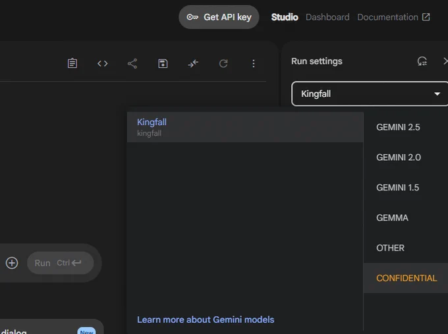Click the dropdown arrow in model selector
448x334 pixels.
(437, 94)
